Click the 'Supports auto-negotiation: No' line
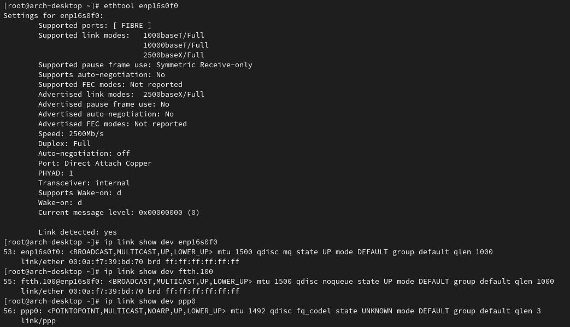 coord(102,74)
